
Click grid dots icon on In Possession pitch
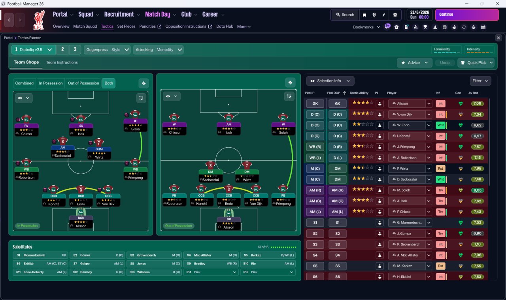[x=141, y=98]
